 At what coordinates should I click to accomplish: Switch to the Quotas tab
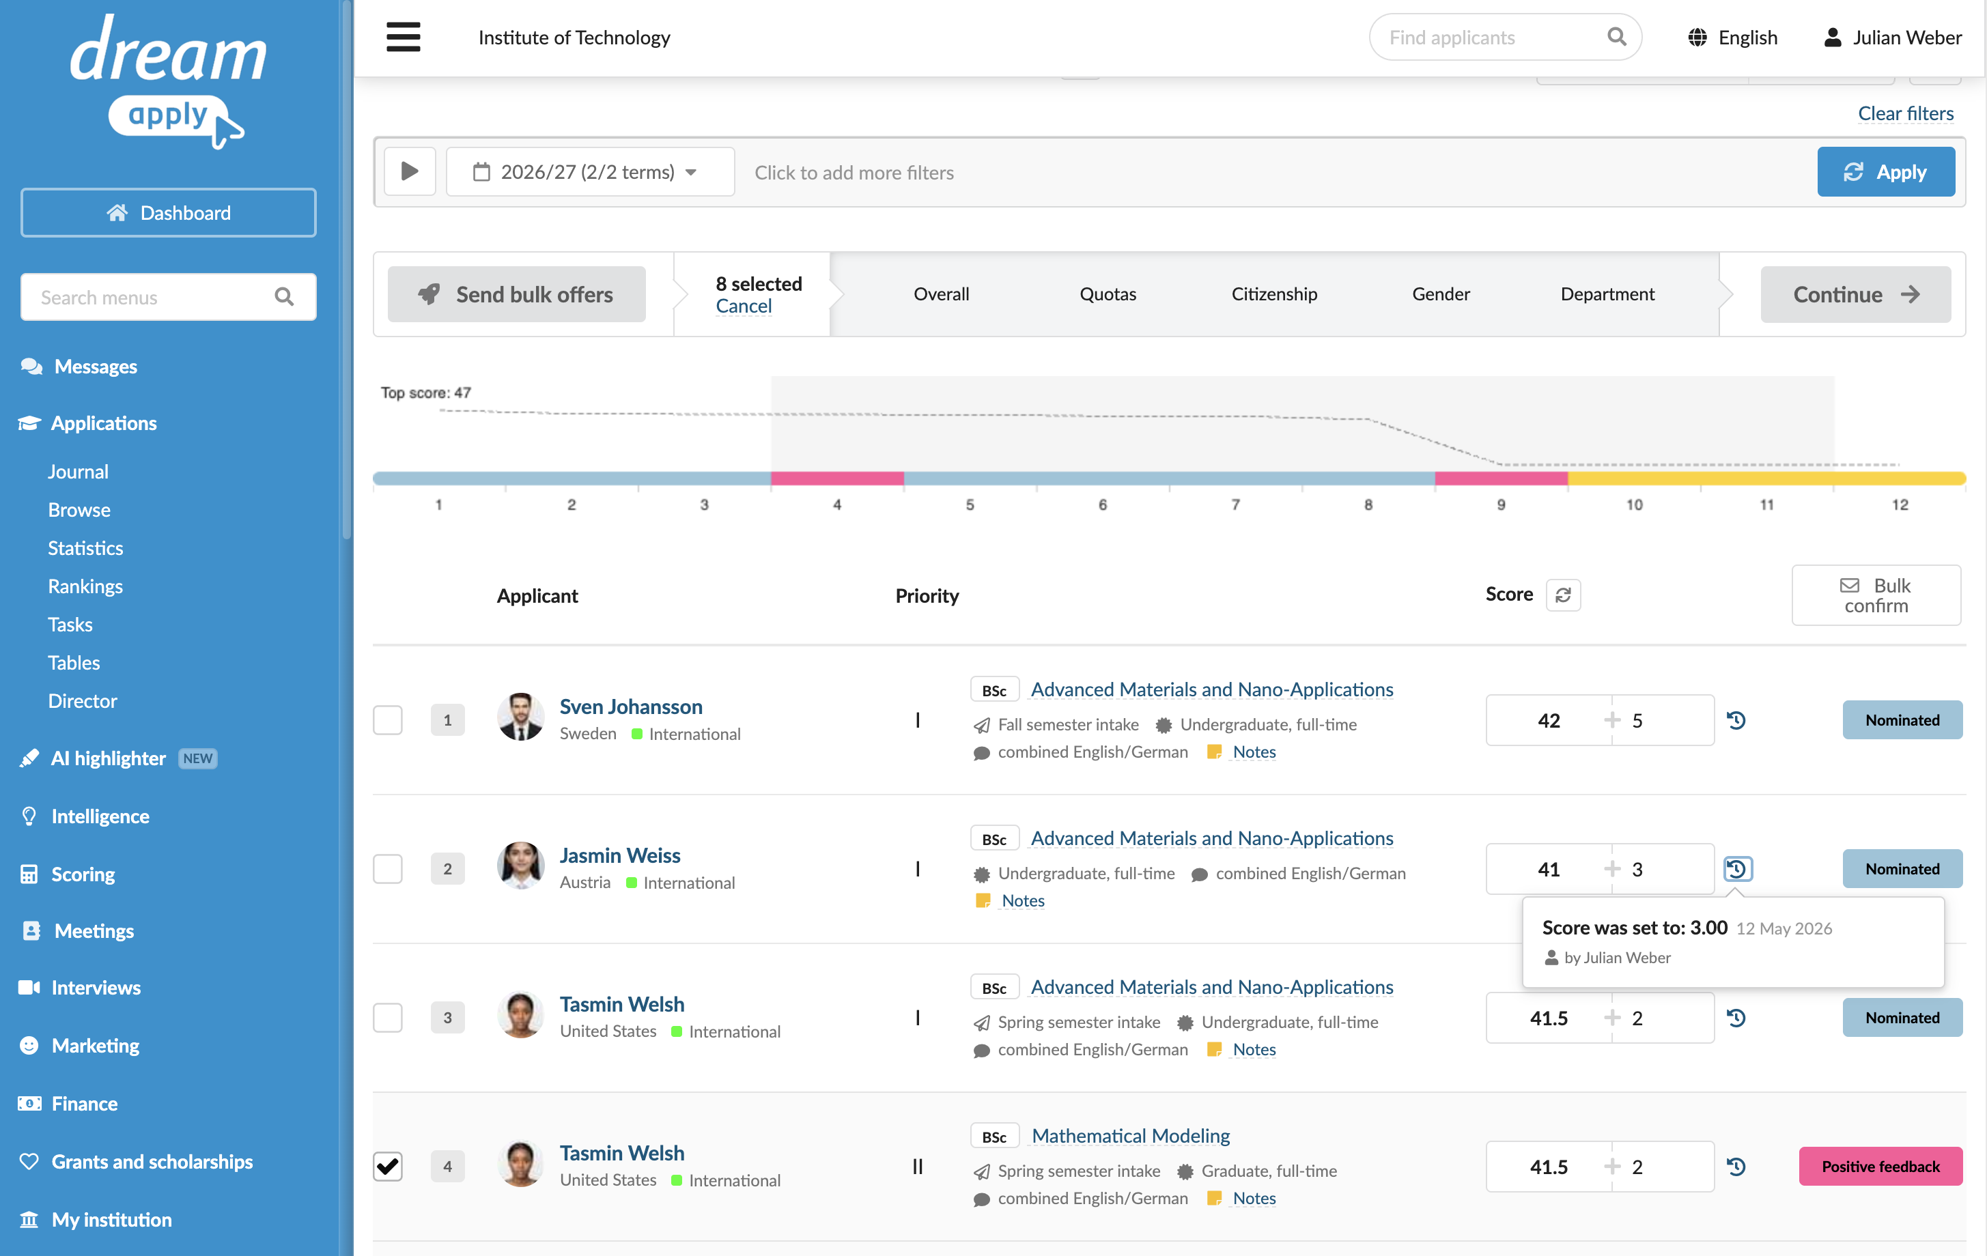[1108, 294]
